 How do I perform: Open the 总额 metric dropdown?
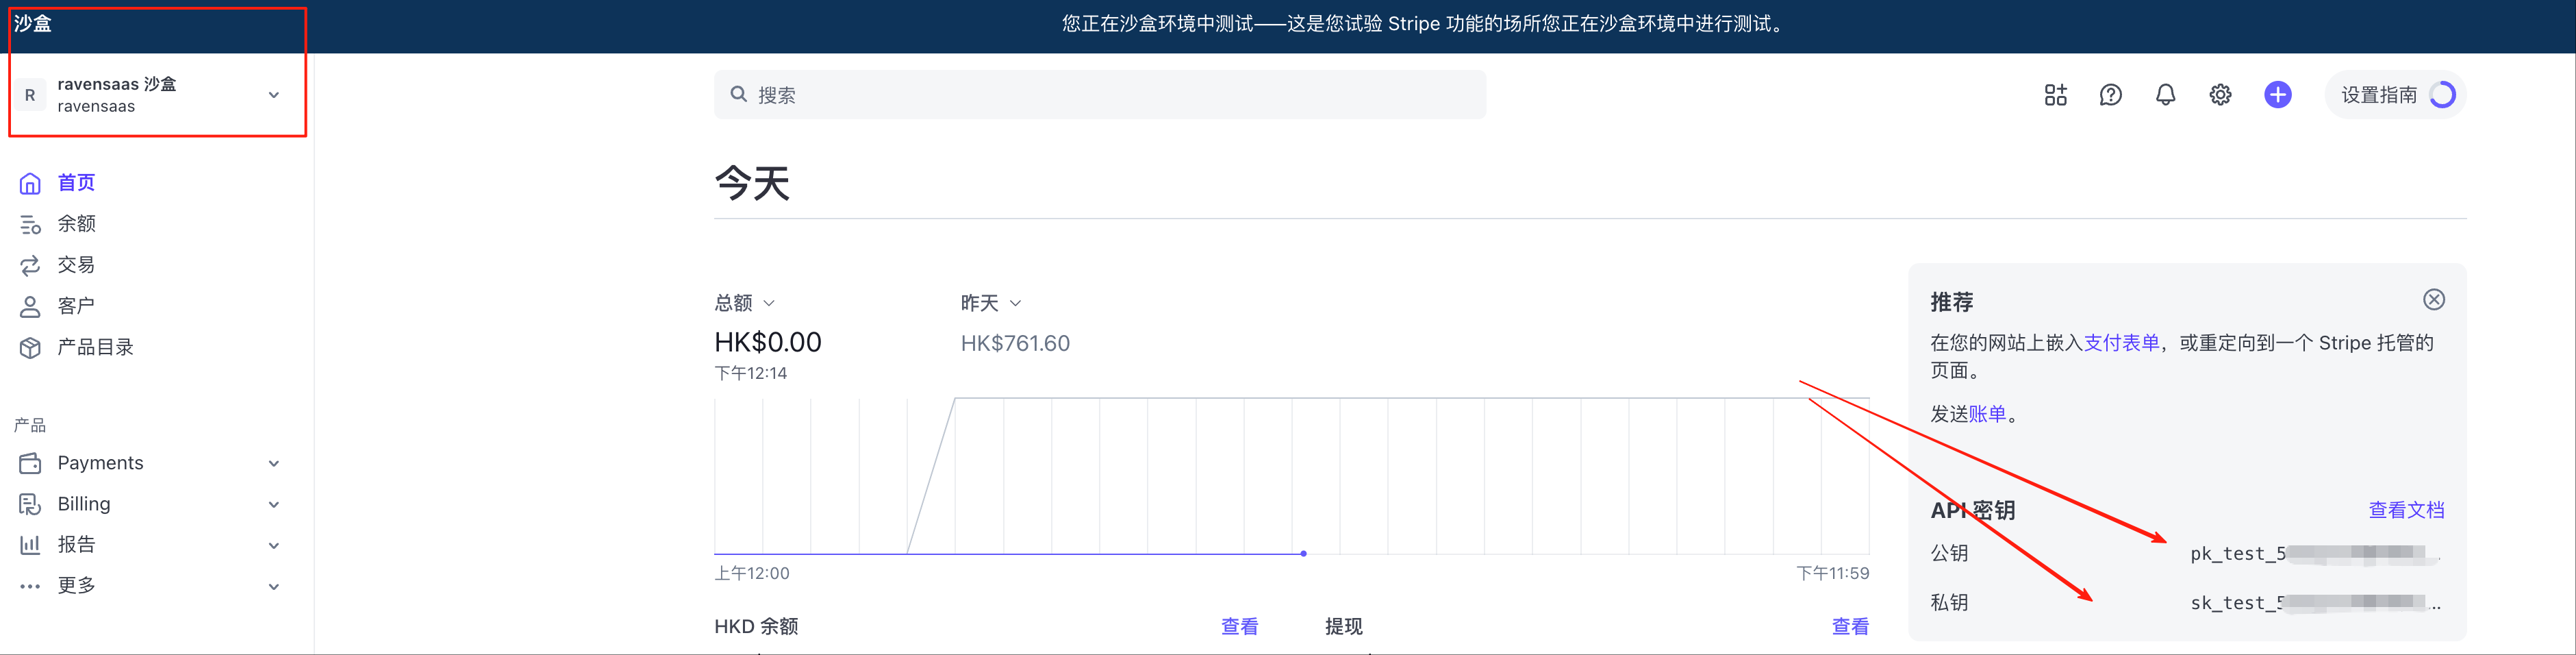[745, 303]
